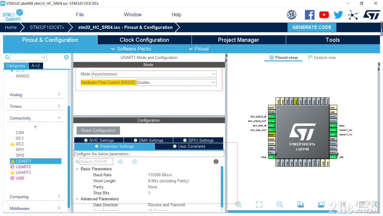Select I2C2 in Connectivity list

point(20,144)
